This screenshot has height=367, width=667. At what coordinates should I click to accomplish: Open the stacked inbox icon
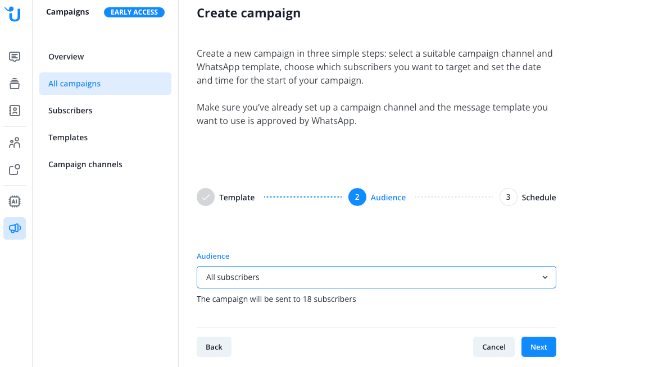tap(15, 84)
